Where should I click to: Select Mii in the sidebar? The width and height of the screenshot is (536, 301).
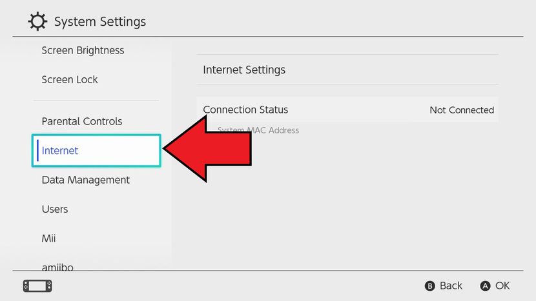pos(49,238)
